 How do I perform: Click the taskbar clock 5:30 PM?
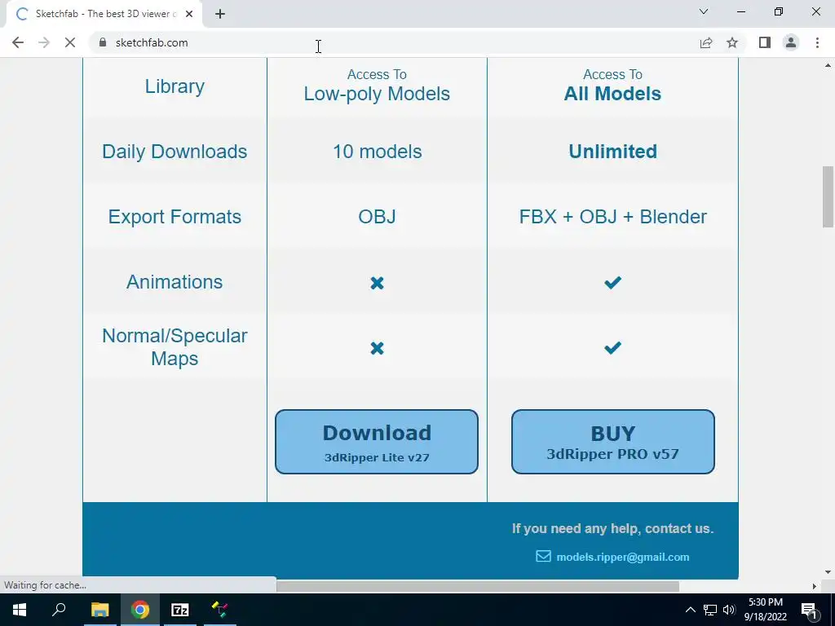[x=765, y=610]
